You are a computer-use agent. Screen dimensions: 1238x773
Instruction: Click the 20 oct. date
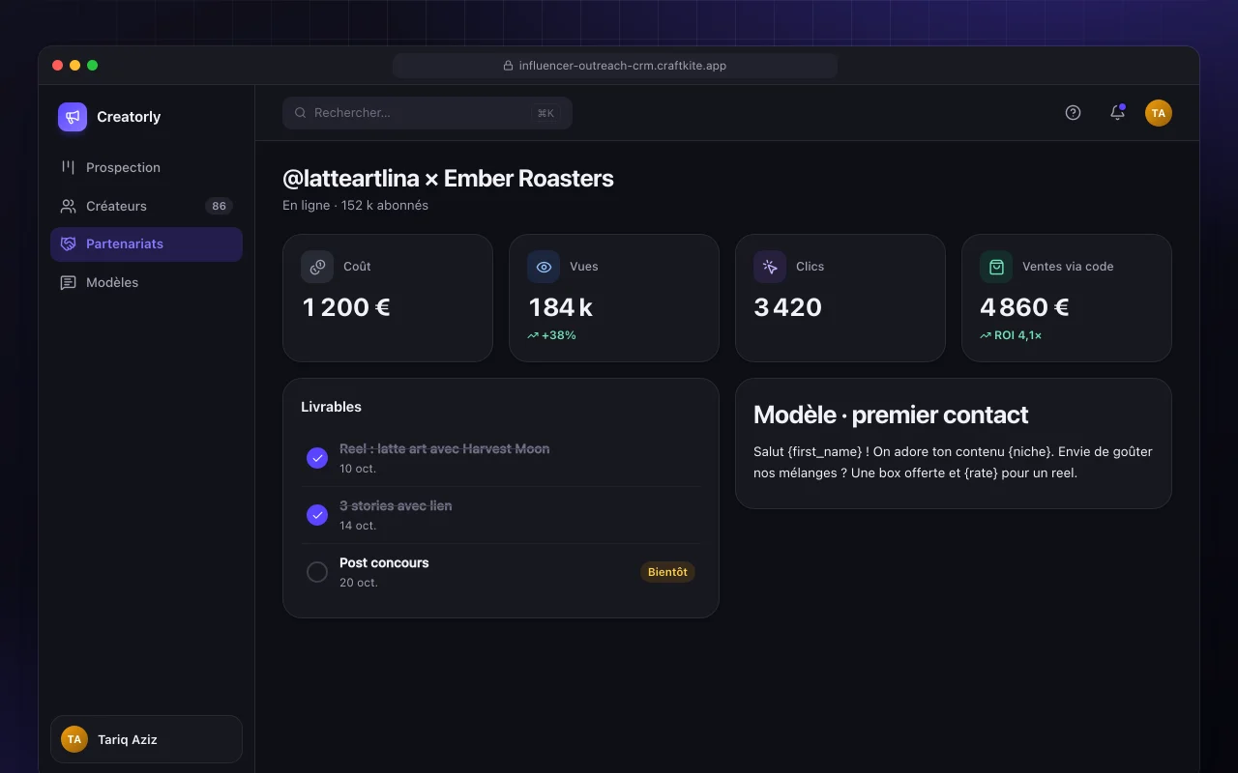pos(359,583)
